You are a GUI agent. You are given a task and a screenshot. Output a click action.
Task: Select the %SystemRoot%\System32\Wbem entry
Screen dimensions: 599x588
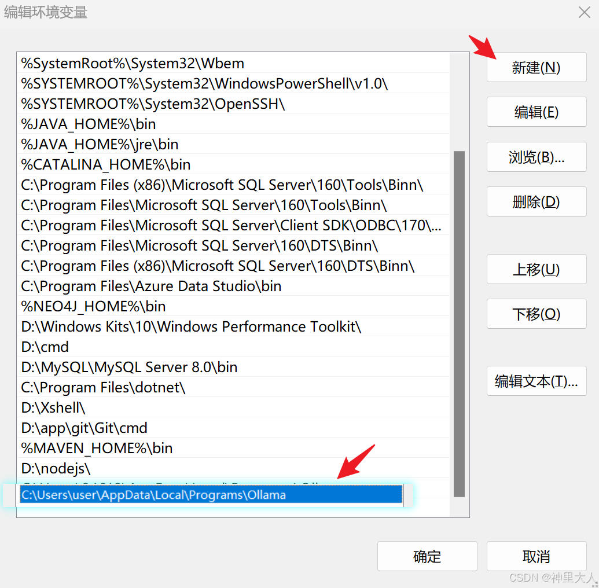[233, 63]
